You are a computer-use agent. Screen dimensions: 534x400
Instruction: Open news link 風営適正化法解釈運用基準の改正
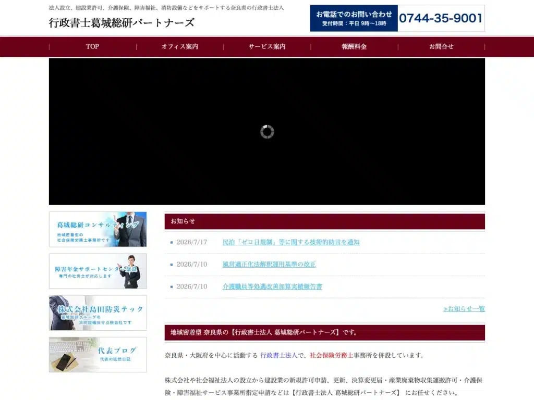click(x=269, y=264)
